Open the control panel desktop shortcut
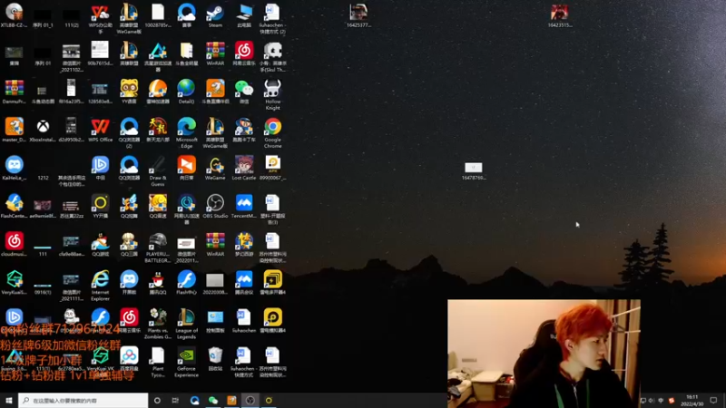 click(x=215, y=318)
